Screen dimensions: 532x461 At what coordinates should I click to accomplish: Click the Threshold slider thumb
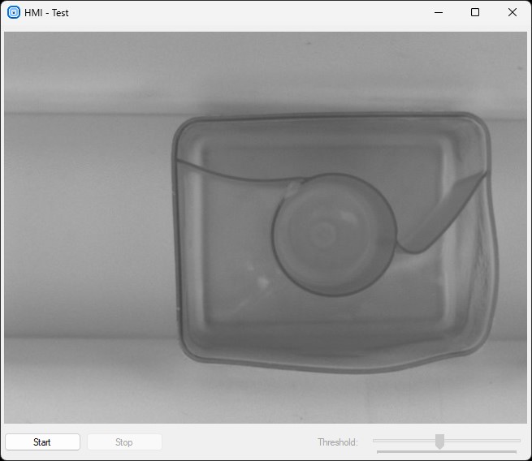tap(439, 442)
